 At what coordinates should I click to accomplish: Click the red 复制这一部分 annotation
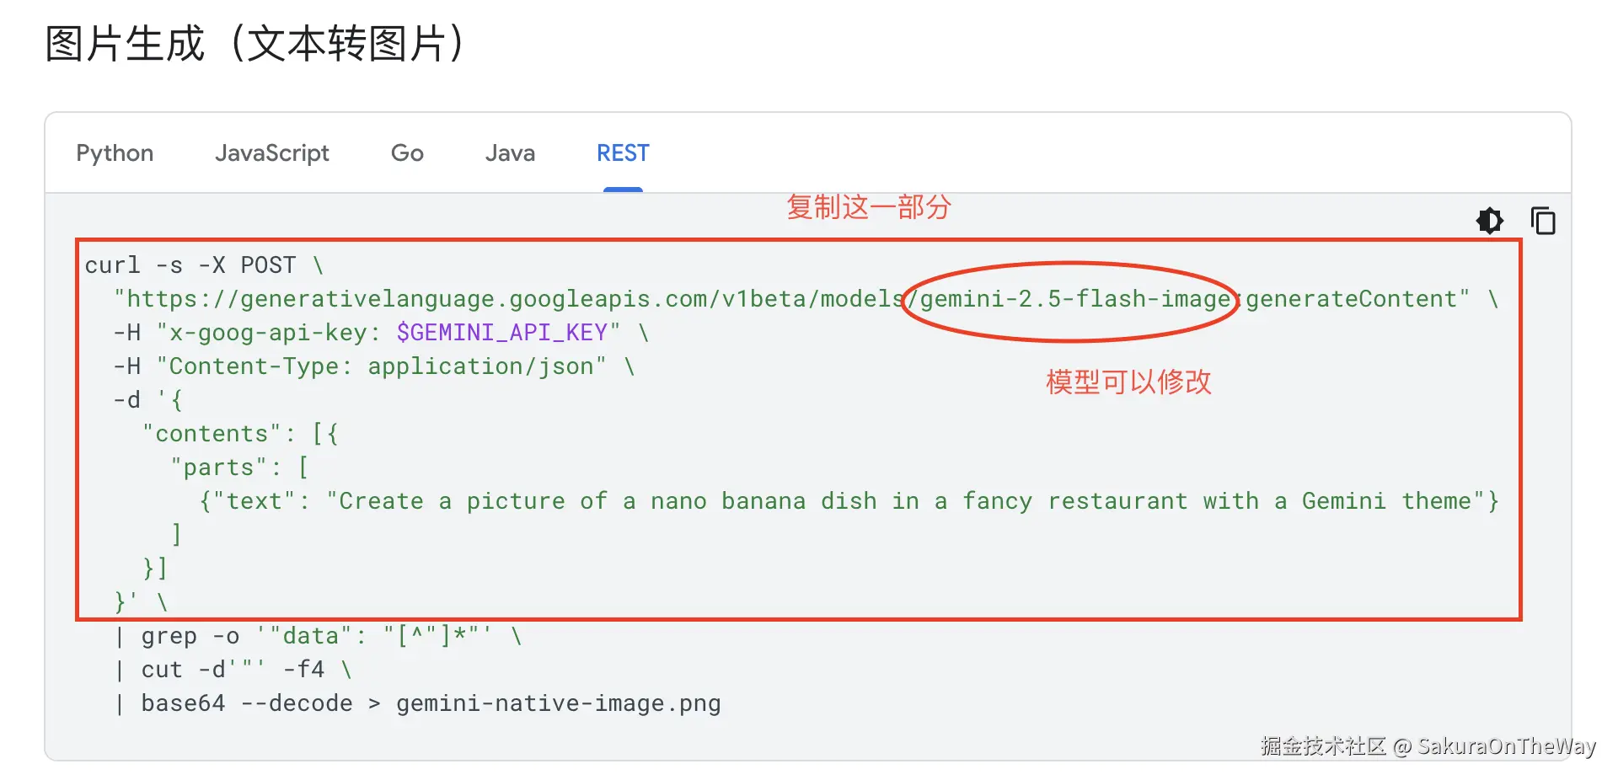[x=868, y=207]
